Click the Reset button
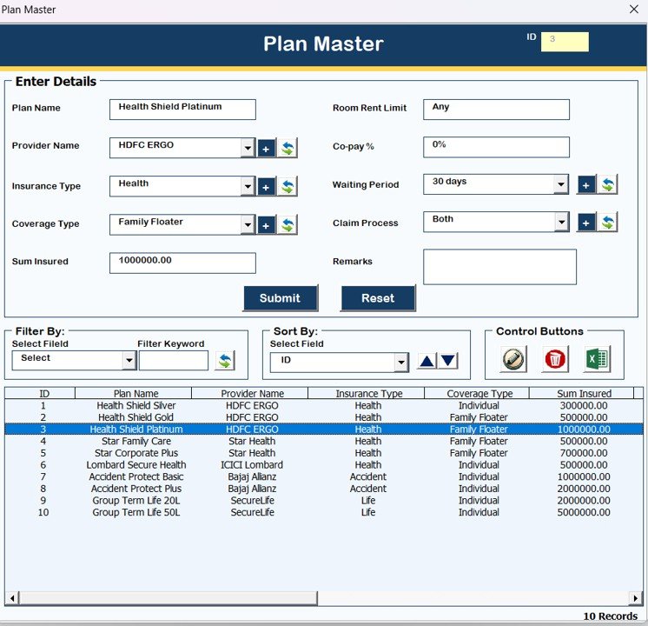Screen dimensions: 648x626 tap(378, 298)
